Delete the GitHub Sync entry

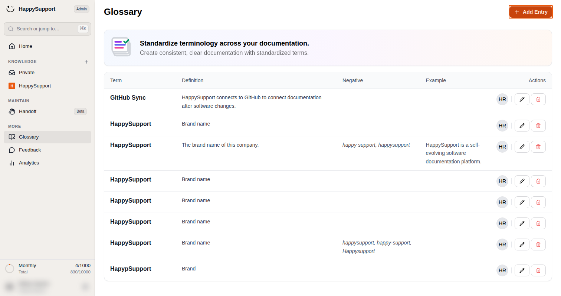[538, 99]
